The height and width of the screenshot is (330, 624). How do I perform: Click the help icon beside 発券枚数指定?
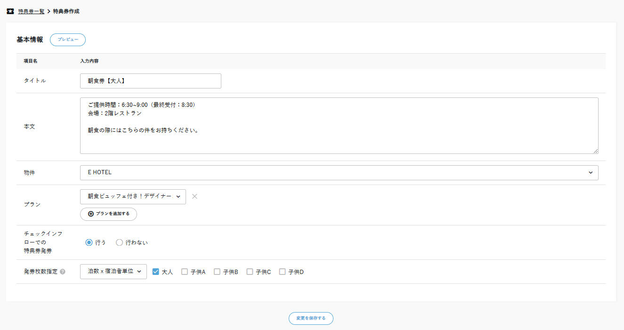tap(63, 272)
